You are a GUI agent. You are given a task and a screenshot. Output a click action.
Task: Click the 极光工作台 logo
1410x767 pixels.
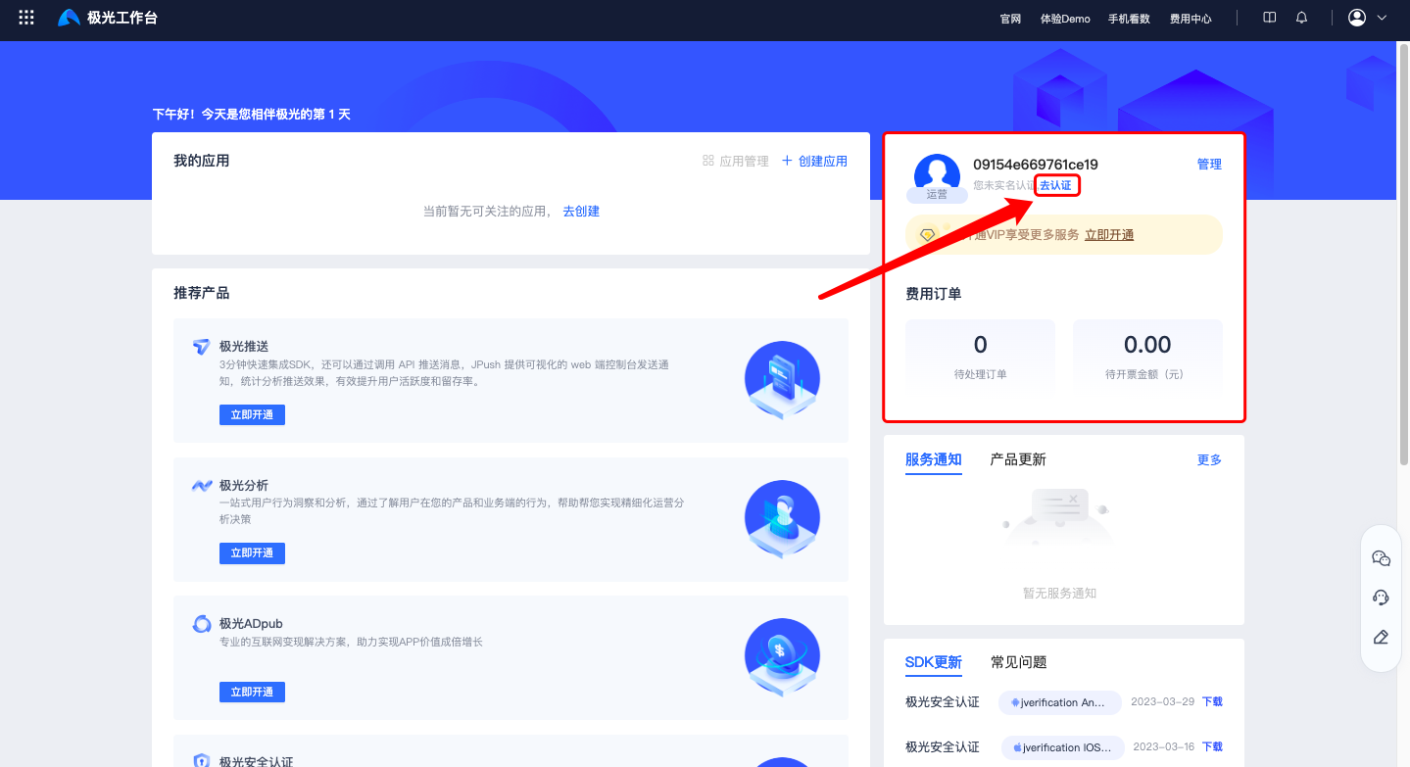[x=108, y=18]
